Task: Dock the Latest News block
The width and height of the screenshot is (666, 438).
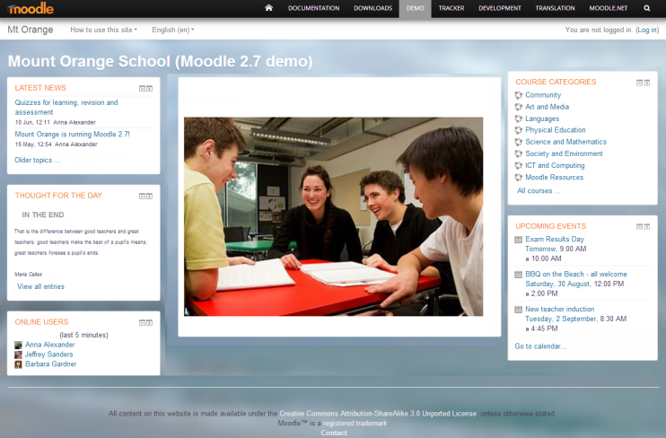Action: click(x=150, y=88)
